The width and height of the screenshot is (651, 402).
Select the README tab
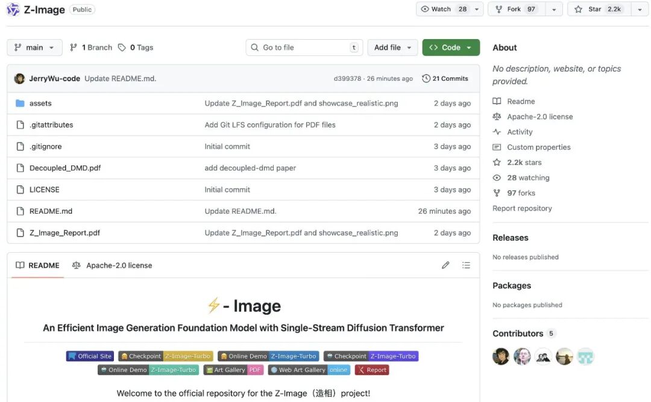coord(38,265)
